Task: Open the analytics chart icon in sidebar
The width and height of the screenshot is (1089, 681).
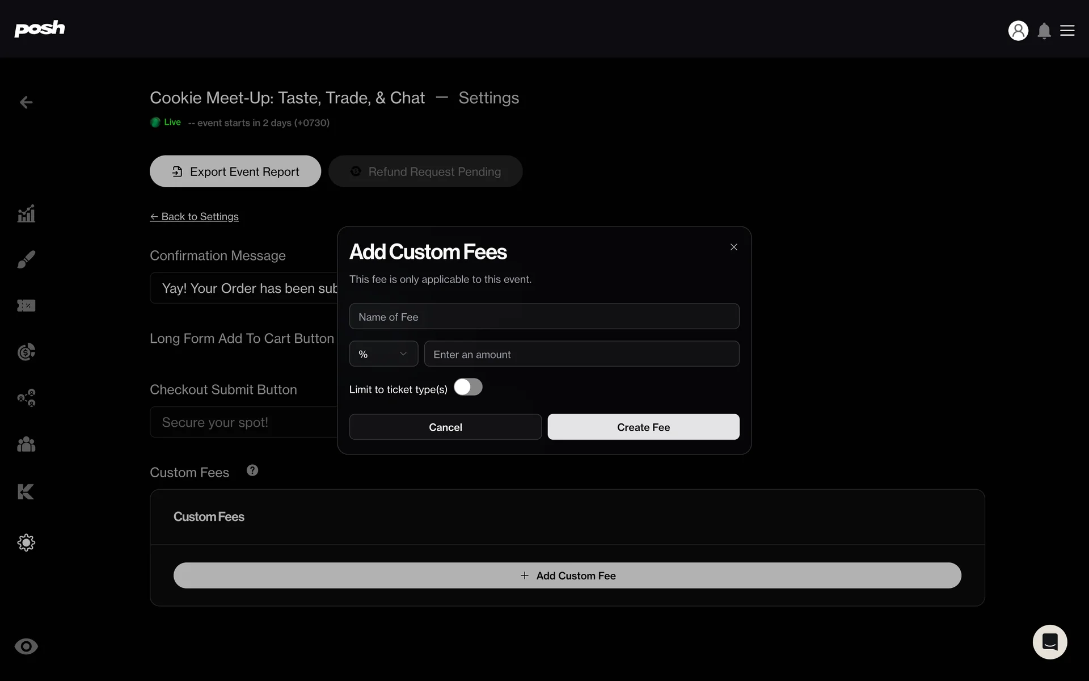Action: 26,214
